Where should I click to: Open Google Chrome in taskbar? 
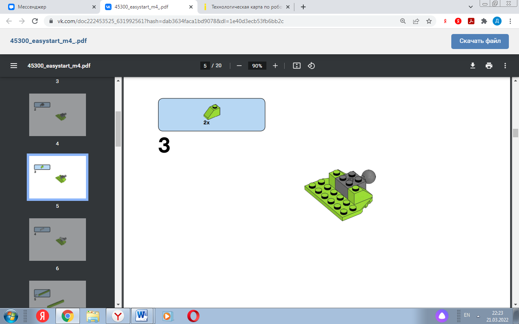tap(67, 315)
